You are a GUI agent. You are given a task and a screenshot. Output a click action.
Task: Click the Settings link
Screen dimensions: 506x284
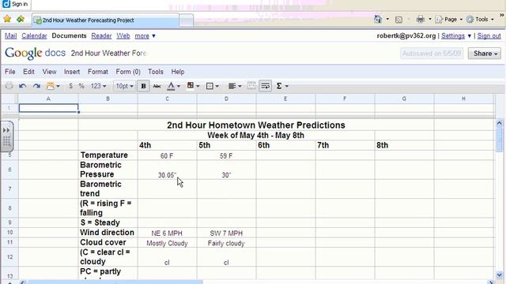pyautogui.click(x=453, y=35)
